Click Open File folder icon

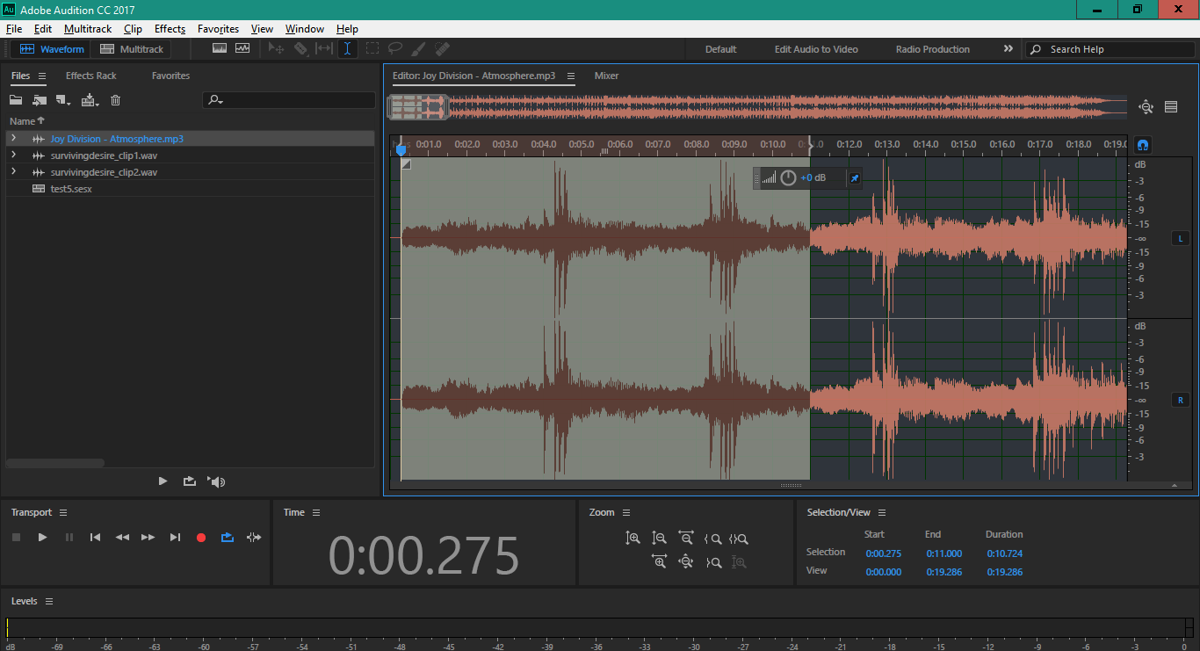click(16, 100)
